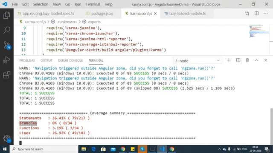The width and height of the screenshot is (273, 153).
Task: Open the Terminal menu
Action: click(x=93, y=4)
